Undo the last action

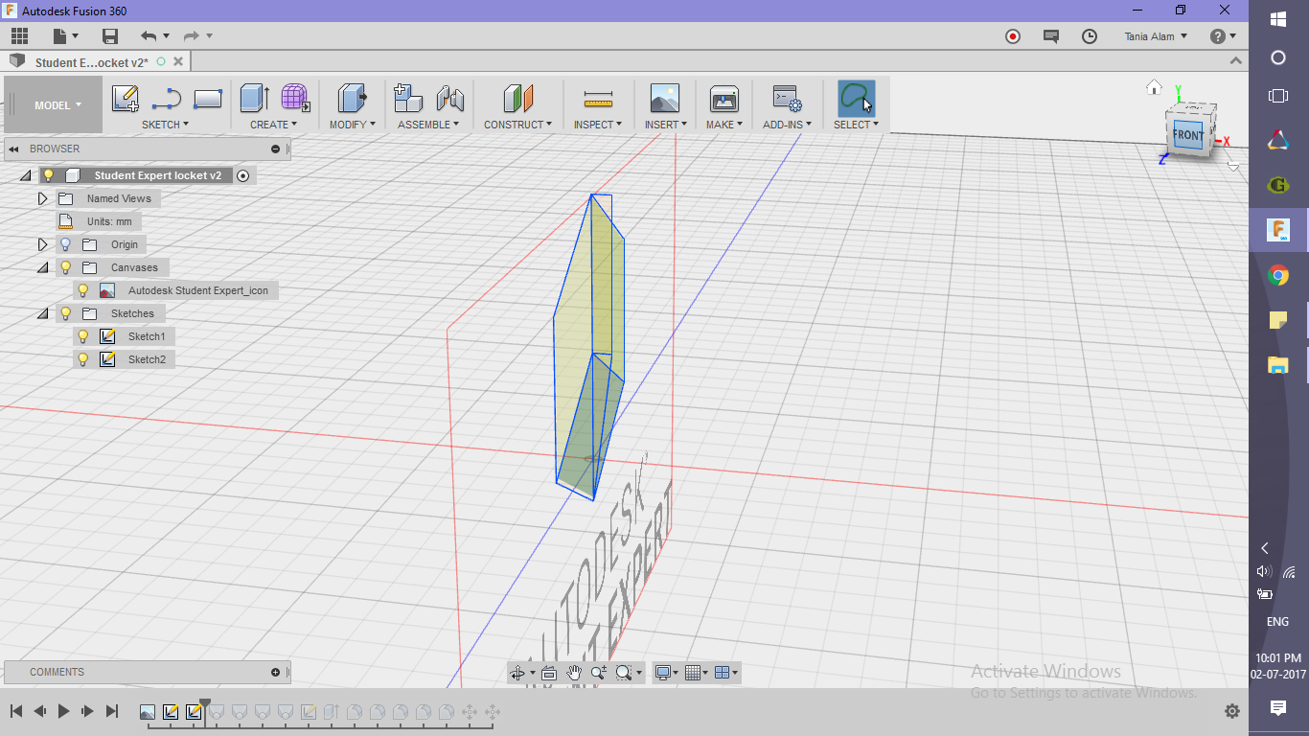(x=149, y=36)
